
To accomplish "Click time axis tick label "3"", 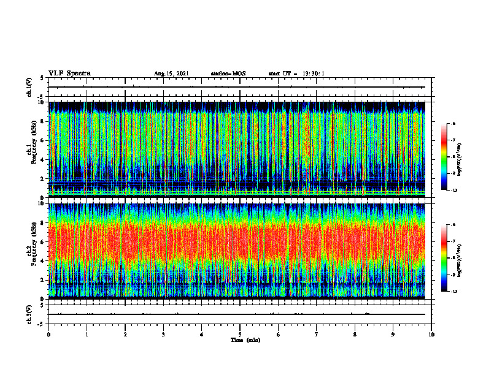I will point(163,335).
